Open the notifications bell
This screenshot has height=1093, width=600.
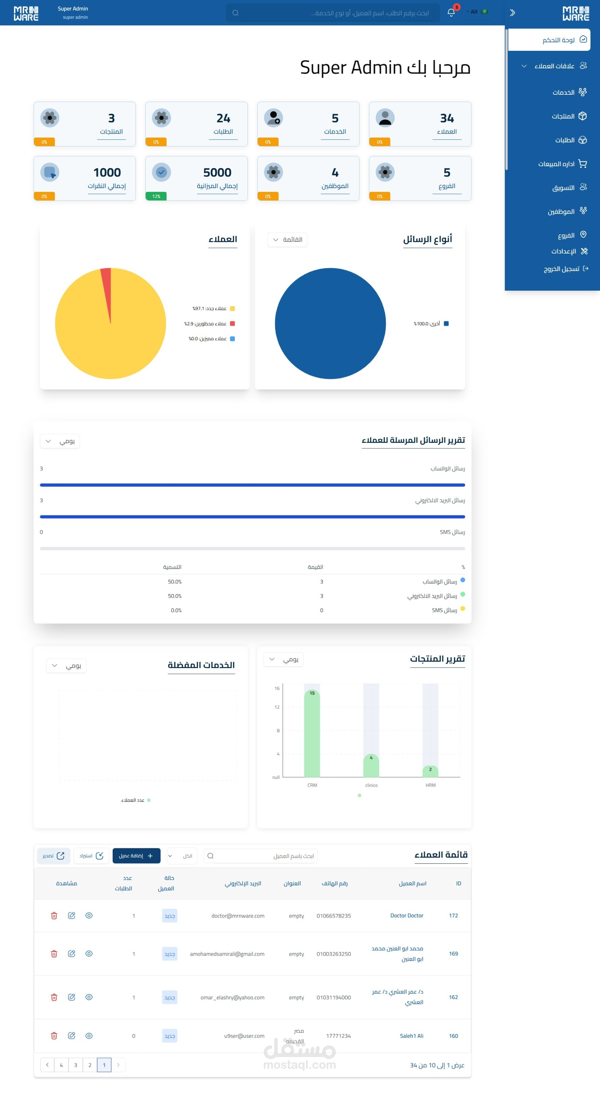451,12
